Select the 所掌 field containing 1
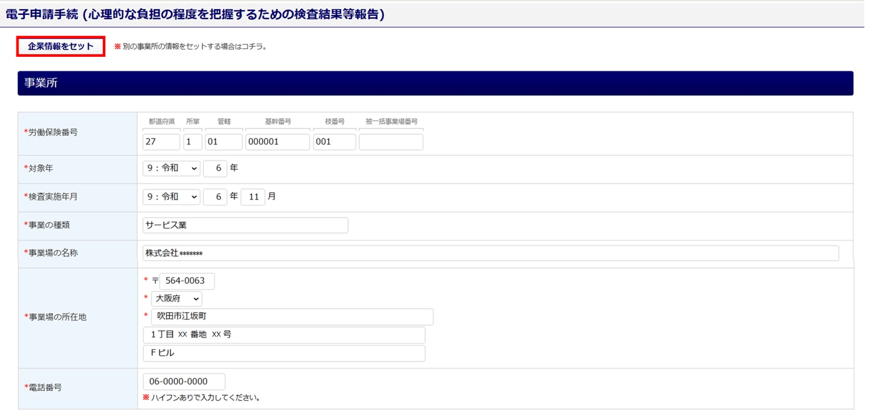The image size is (873, 417). point(192,142)
